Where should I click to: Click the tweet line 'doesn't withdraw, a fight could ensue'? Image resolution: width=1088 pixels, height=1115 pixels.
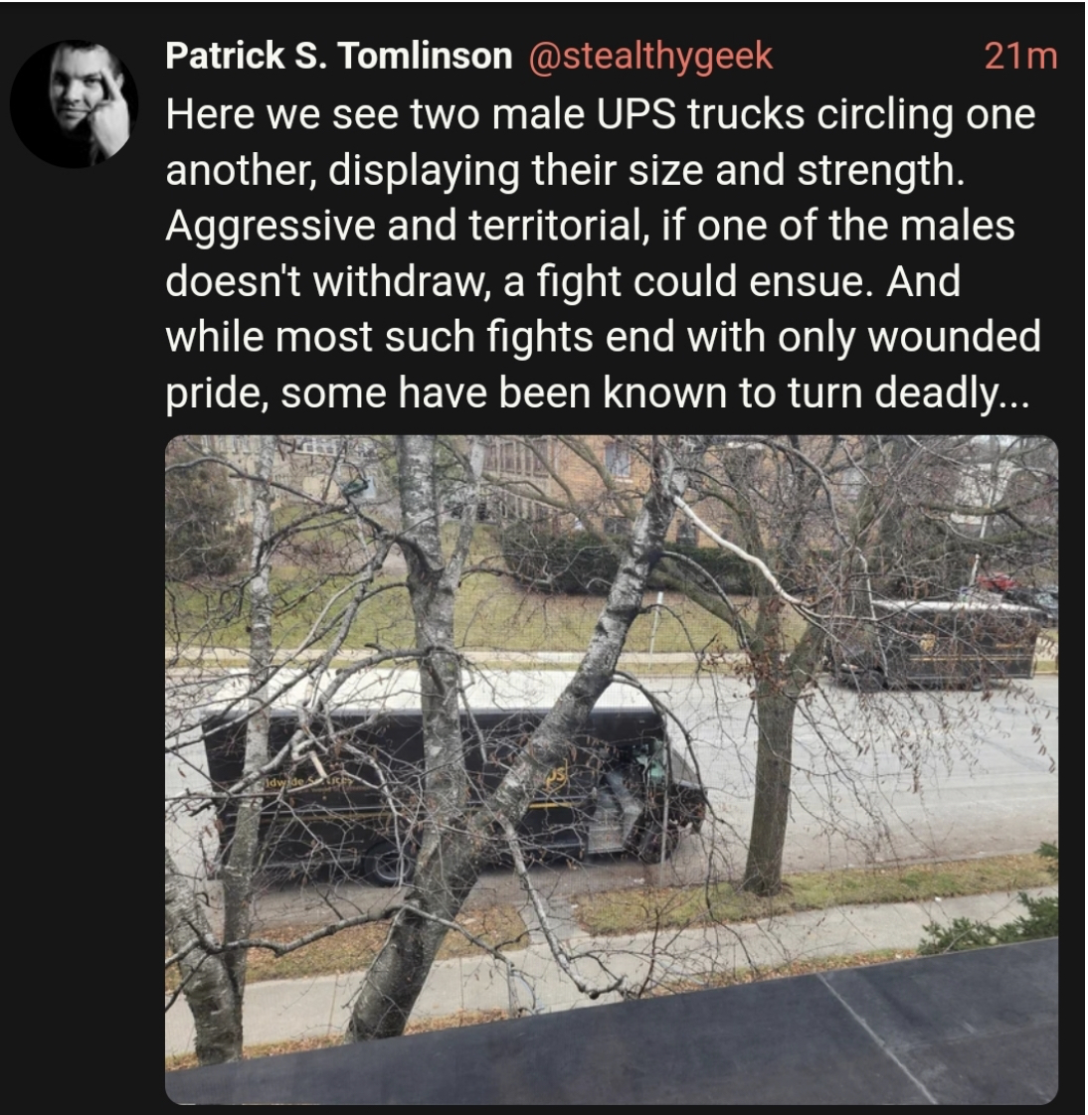[x=563, y=281]
